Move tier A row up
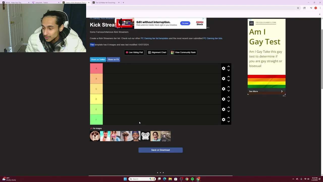This screenshot has height=182, width=323. [x=229, y=66]
